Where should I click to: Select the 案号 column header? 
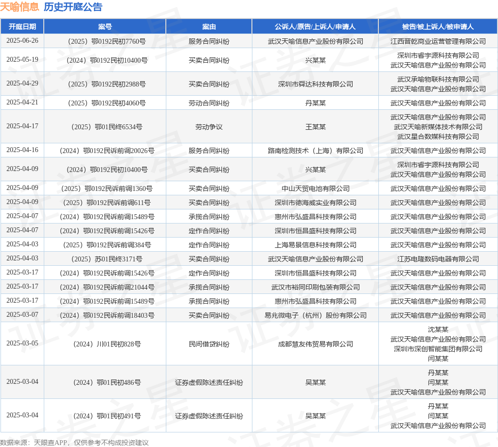(x=105, y=27)
